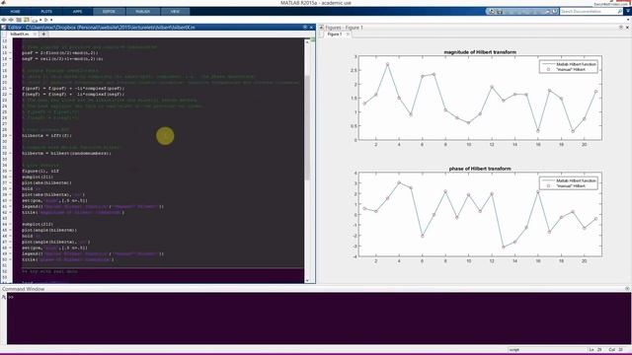
Task: Click the Ln 29 status bar entry
Action: [x=594, y=350]
